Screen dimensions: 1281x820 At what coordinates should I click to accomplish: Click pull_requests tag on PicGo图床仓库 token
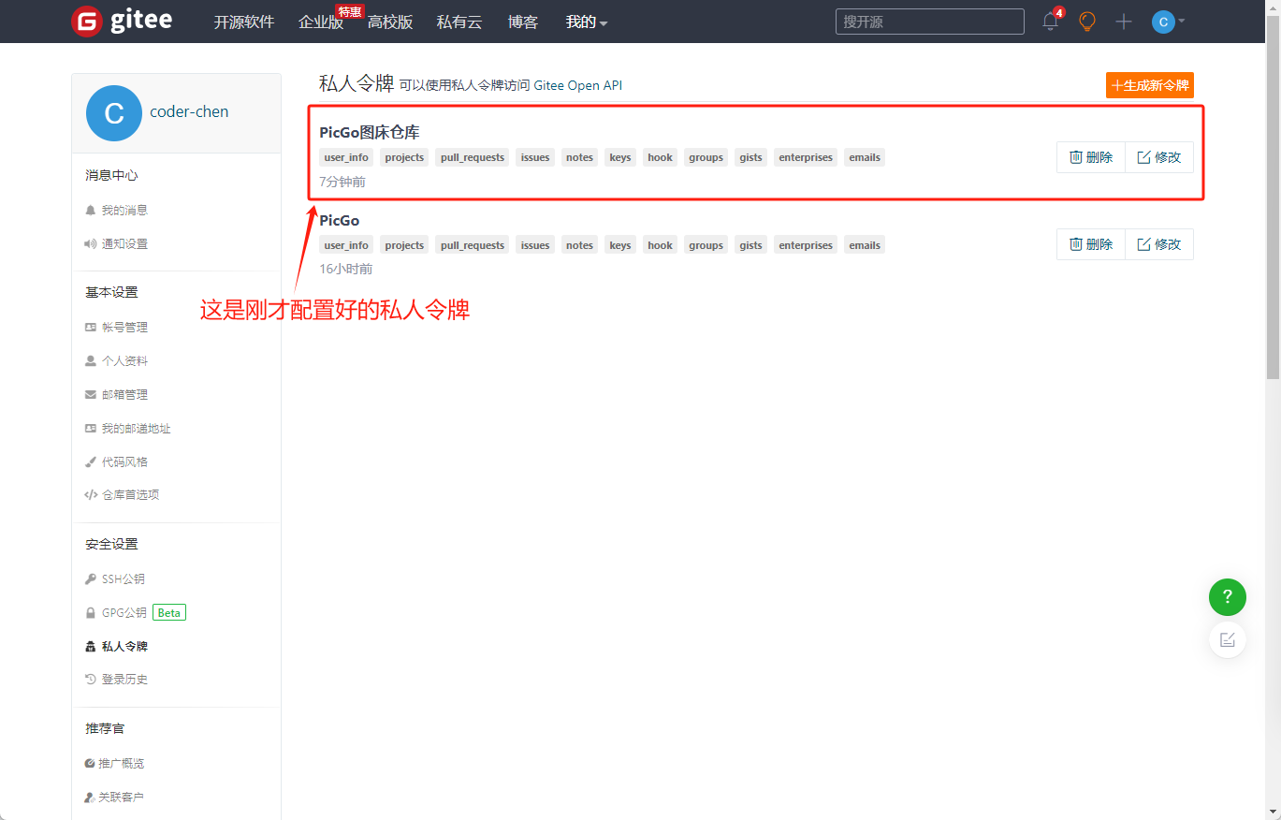point(473,157)
